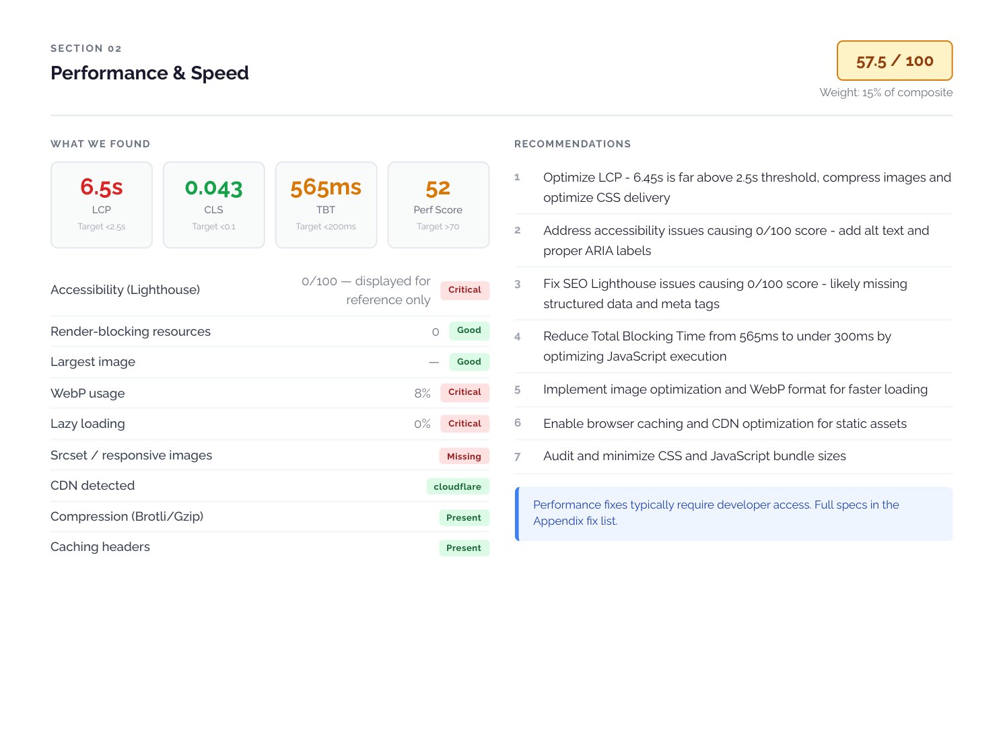This screenshot has width=1003, height=736.
Task: Click recommendation 4 about Total Blocking Time
Action: 734,346
